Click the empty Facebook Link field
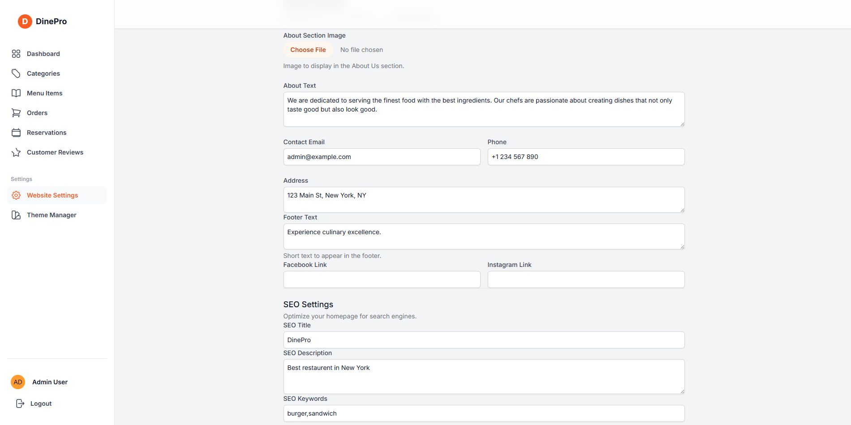851x425 pixels. [382, 279]
